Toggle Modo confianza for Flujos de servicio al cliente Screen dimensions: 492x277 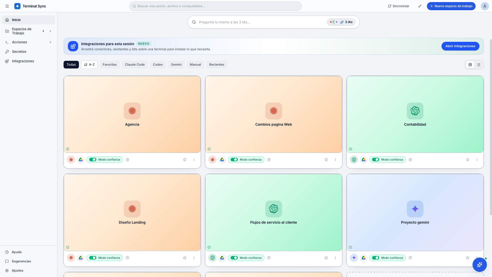pyautogui.click(x=234, y=258)
